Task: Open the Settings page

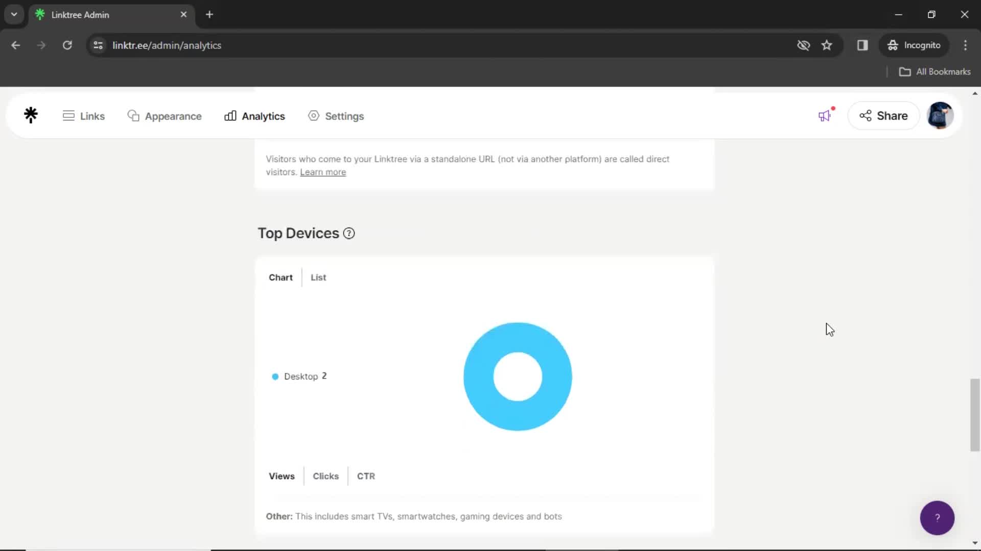Action: 336,116
